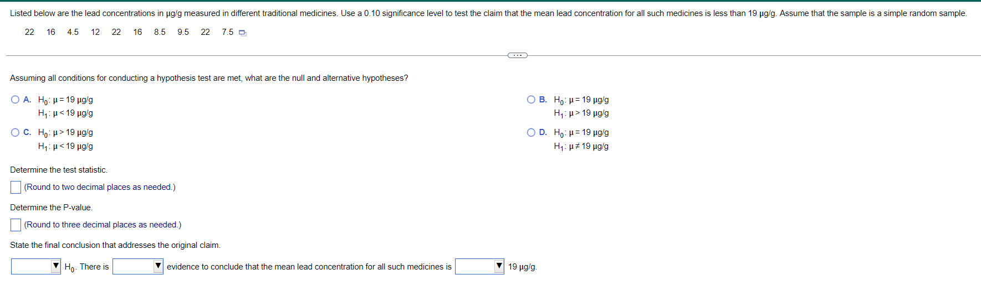Open the data copy icon beside 7.5
The width and height of the screenshot is (981, 285).
[242, 33]
